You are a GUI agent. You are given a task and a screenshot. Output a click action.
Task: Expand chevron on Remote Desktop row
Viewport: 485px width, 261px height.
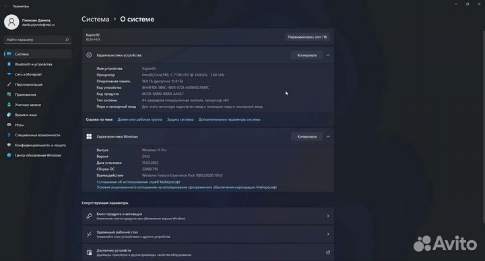[328, 235]
